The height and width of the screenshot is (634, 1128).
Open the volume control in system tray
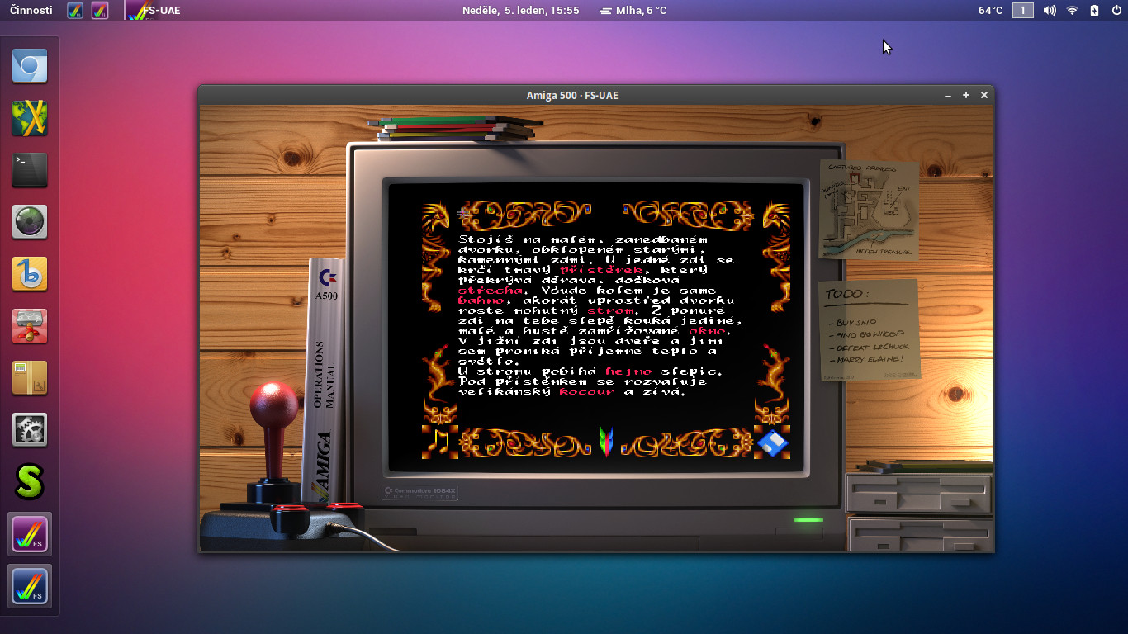pos(1050,11)
